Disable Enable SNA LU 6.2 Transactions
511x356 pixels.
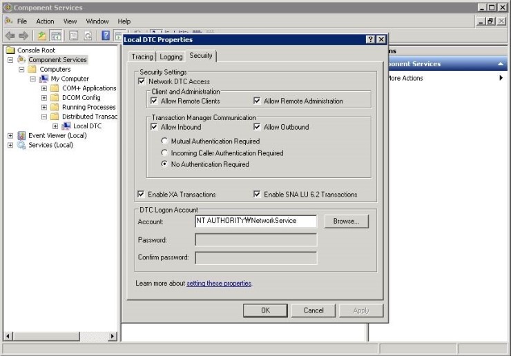tap(257, 194)
